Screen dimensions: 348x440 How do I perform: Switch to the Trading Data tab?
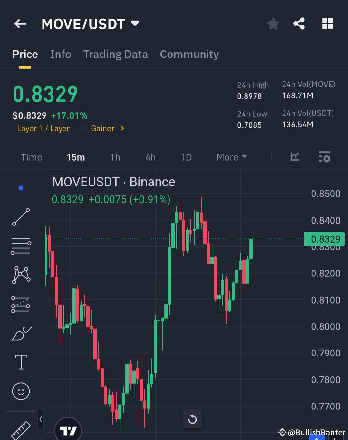point(115,54)
